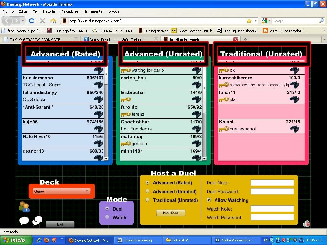Select Watch mode radio button
Viewport: 327px width, 245px height.
click(107, 217)
